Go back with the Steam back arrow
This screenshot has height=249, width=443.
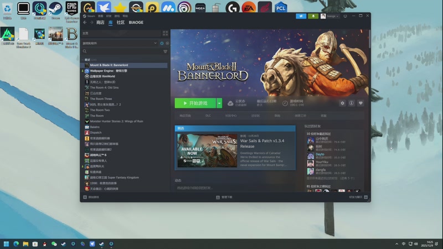(85, 22)
